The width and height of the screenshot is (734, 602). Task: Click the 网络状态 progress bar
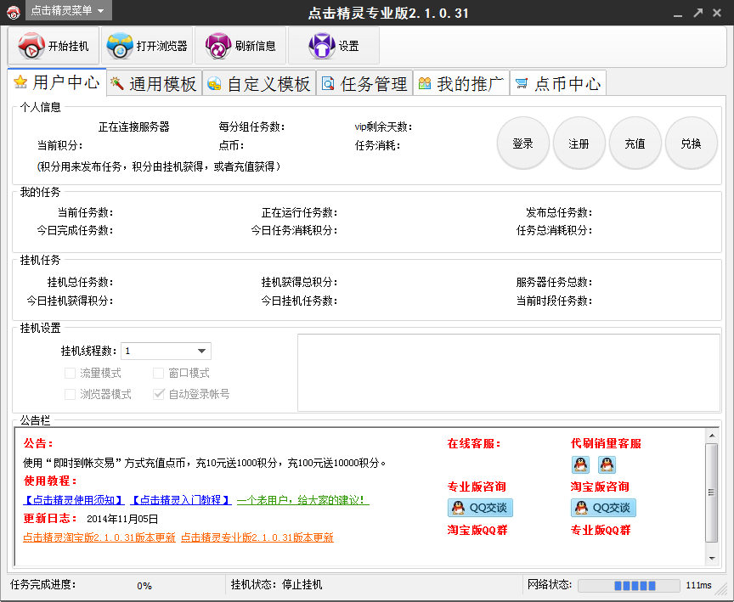click(x=629, y=585)
